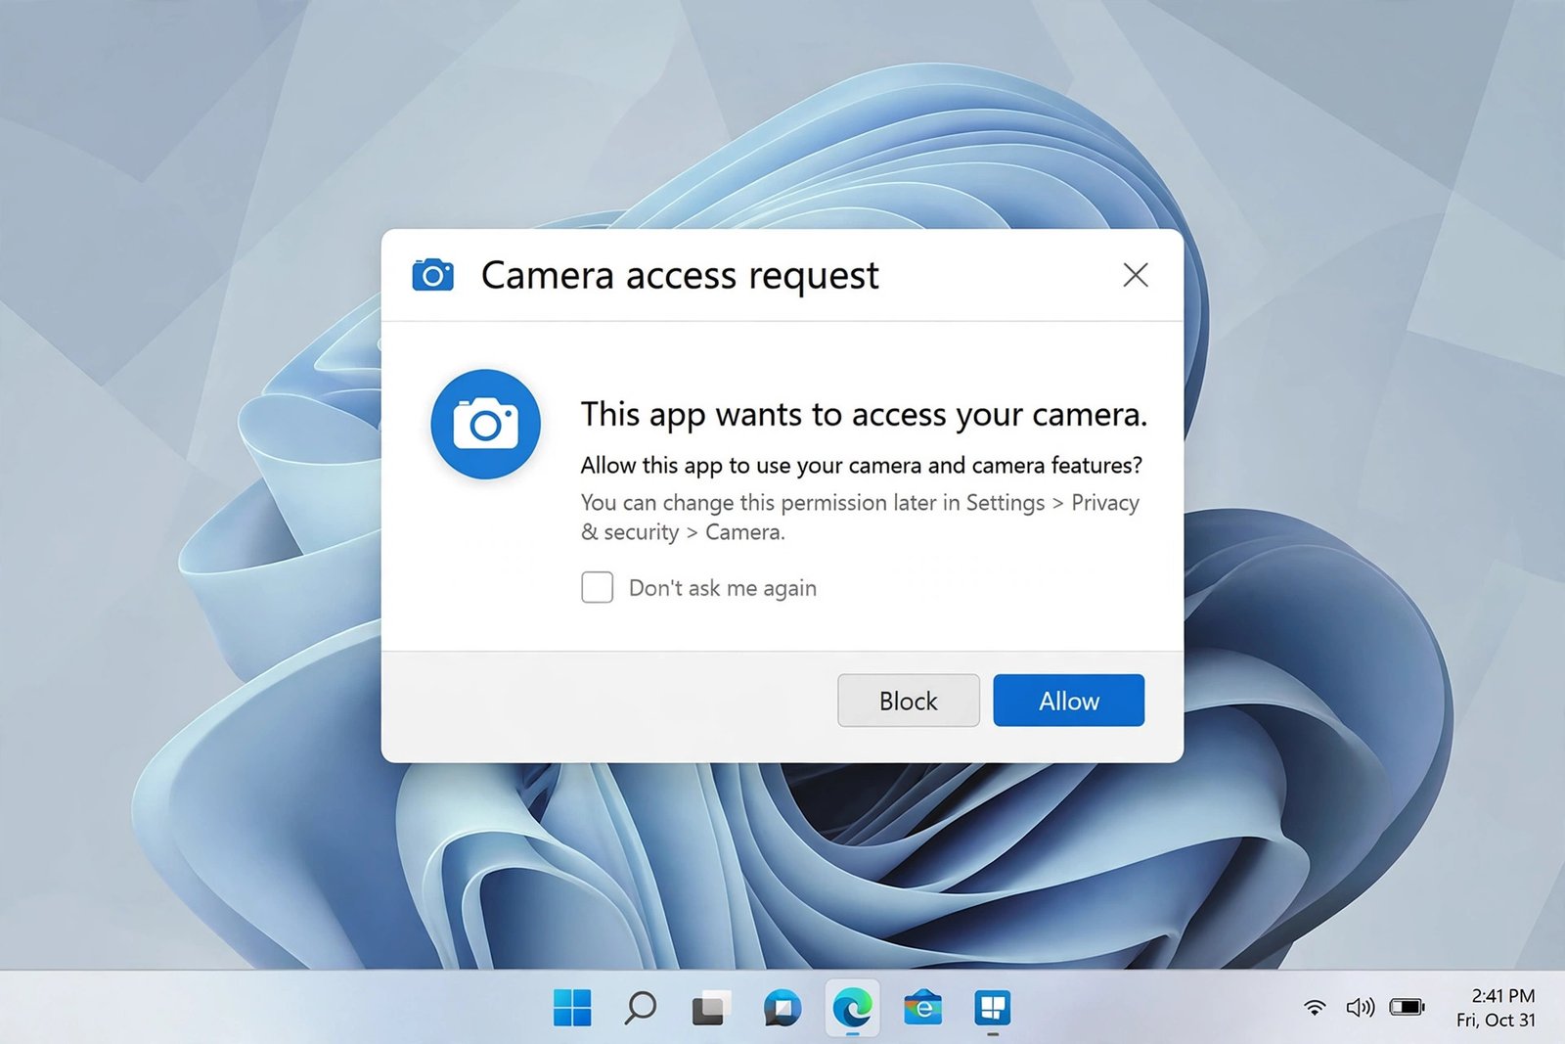The image size is (1565, 1044).
Task: Open taskbar Search magnifier
Action: 641,1008
